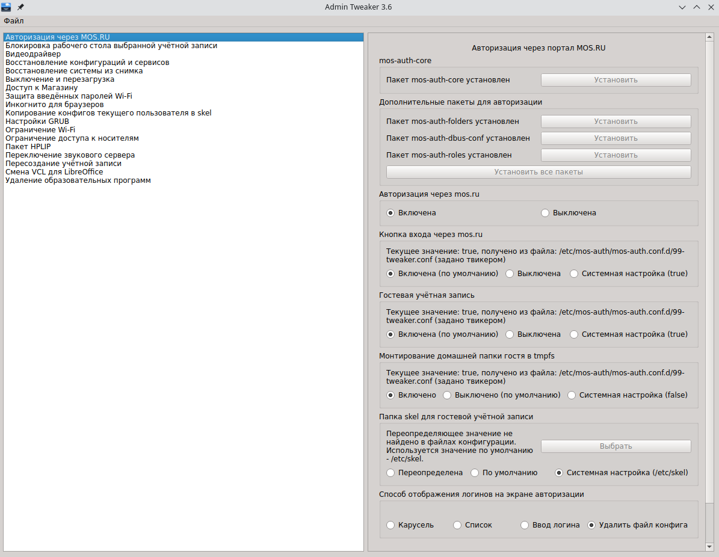This screenshot has width=719, height=557.
Task: Click the app icon in title bar
Action: 6,7
